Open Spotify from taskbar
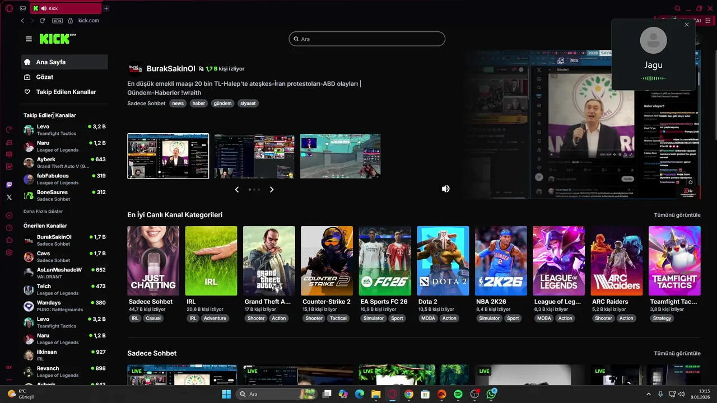This screenshot has width=717, height=403. tap(458, 394)
